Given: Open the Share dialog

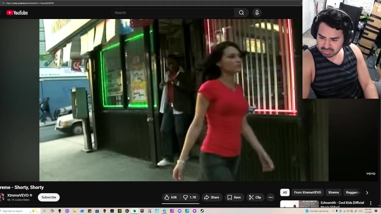Looking at the screenshot, I should coord(212,197).
